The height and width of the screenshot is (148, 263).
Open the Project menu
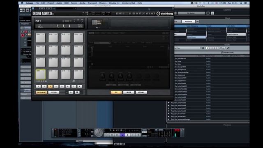coord(51,3)
